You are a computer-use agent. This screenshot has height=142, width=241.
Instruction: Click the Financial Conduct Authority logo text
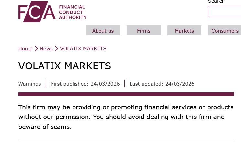tap(73, 12)
